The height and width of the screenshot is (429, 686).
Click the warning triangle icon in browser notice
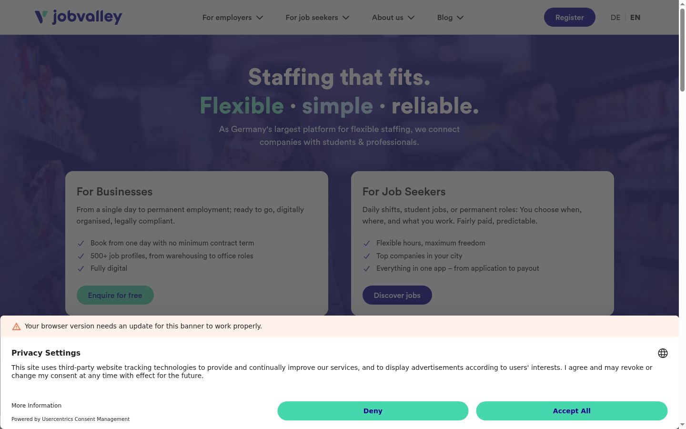pyautogui.click(x=16, y=327)
